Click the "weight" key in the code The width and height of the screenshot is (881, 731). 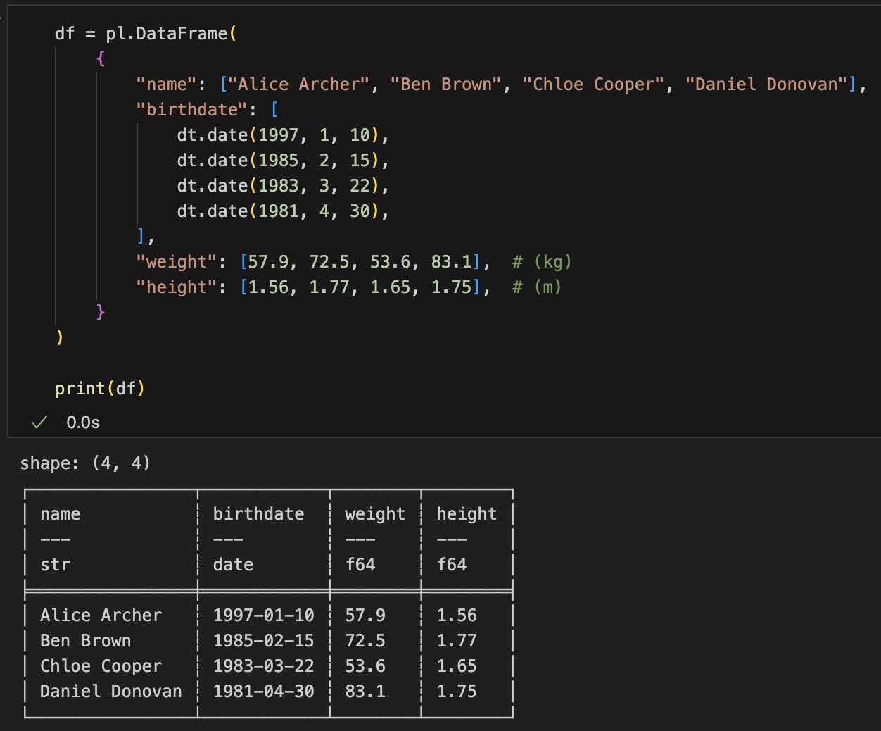tap(176, 262)
